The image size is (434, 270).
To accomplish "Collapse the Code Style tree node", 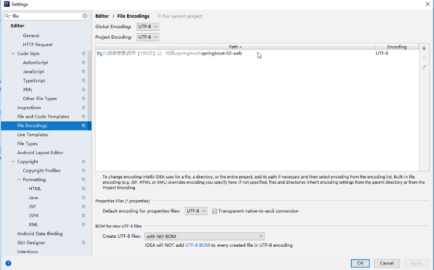I will click(13, 54).
